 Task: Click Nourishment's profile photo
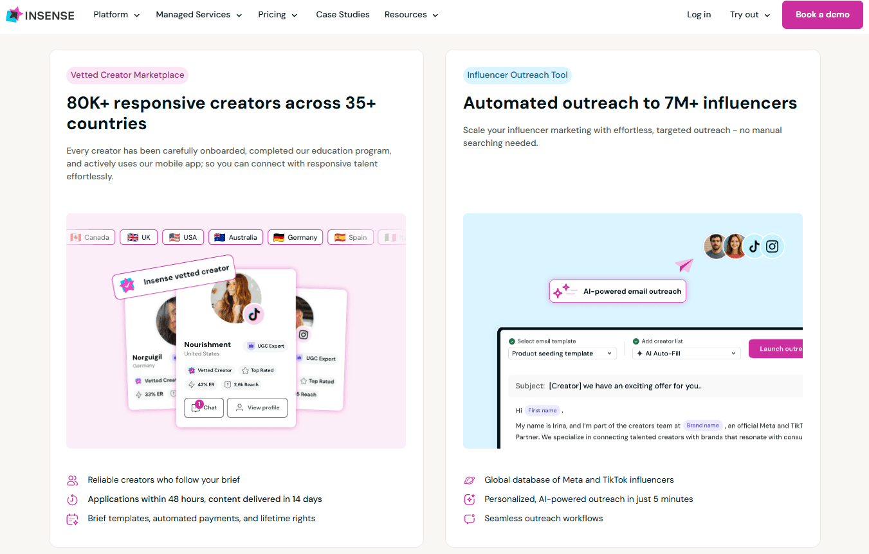235,298
